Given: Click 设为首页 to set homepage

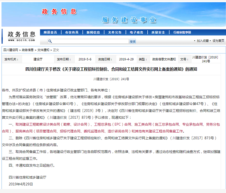Looking at the screenshot, I should [x=218, y=41].
